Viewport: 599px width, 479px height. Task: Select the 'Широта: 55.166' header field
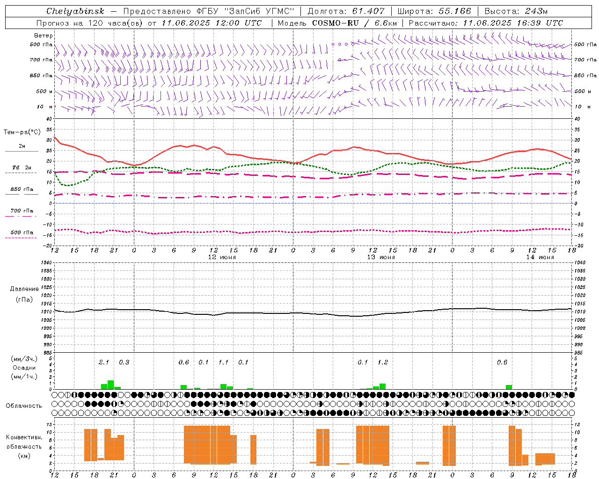434,11
